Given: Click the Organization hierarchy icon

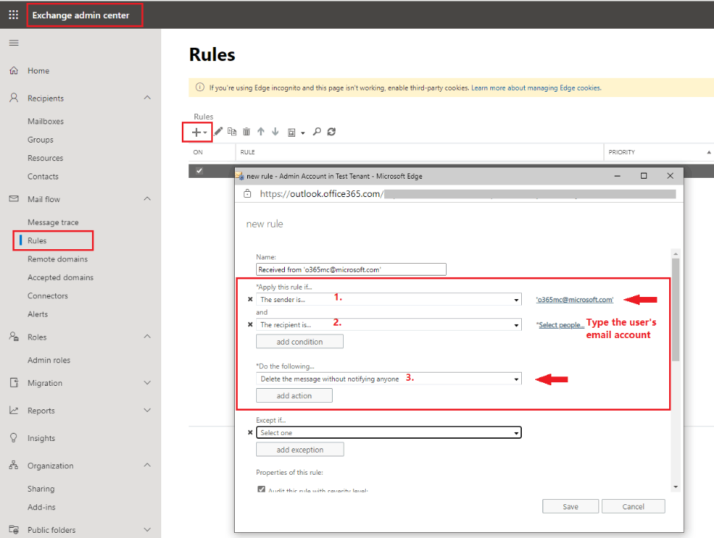Looking at the screenshot, I should coord(14,465).
